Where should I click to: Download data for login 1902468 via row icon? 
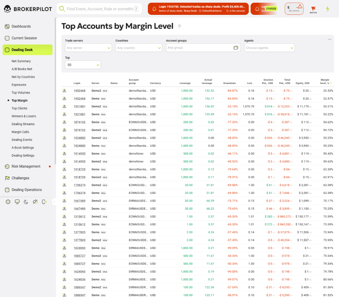(x=64, y=90)
